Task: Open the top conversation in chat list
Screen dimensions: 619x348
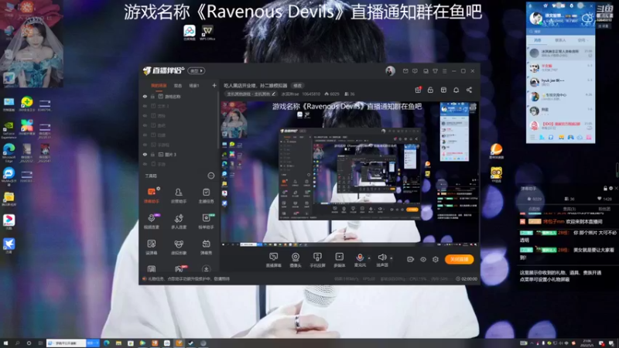Action: (560, 53)
